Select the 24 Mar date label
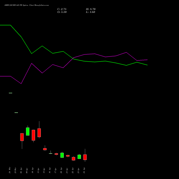179x179 pixels. pyautogui.click(x=10, y=170)
